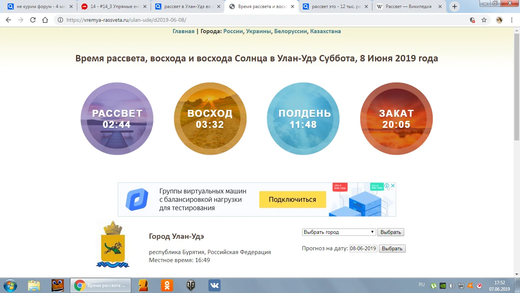The image size is (520, 293).
Task: Open the volume speaker tray icon
Action: 452,285
